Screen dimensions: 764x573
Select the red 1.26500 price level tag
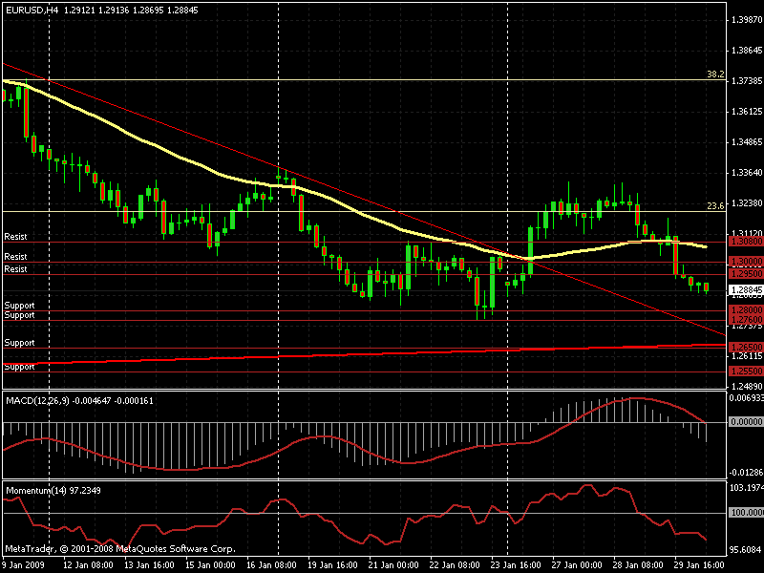(746, 348)
